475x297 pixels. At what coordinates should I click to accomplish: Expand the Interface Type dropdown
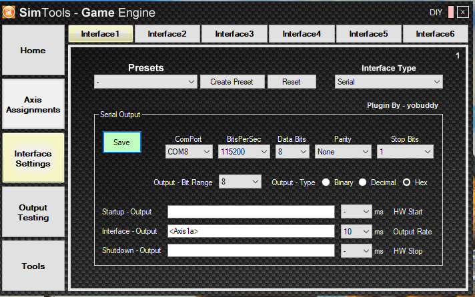pos(388,82)
